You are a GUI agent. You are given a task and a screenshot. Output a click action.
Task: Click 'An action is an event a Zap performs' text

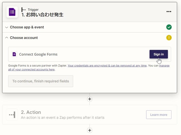[x=63, y=118]
